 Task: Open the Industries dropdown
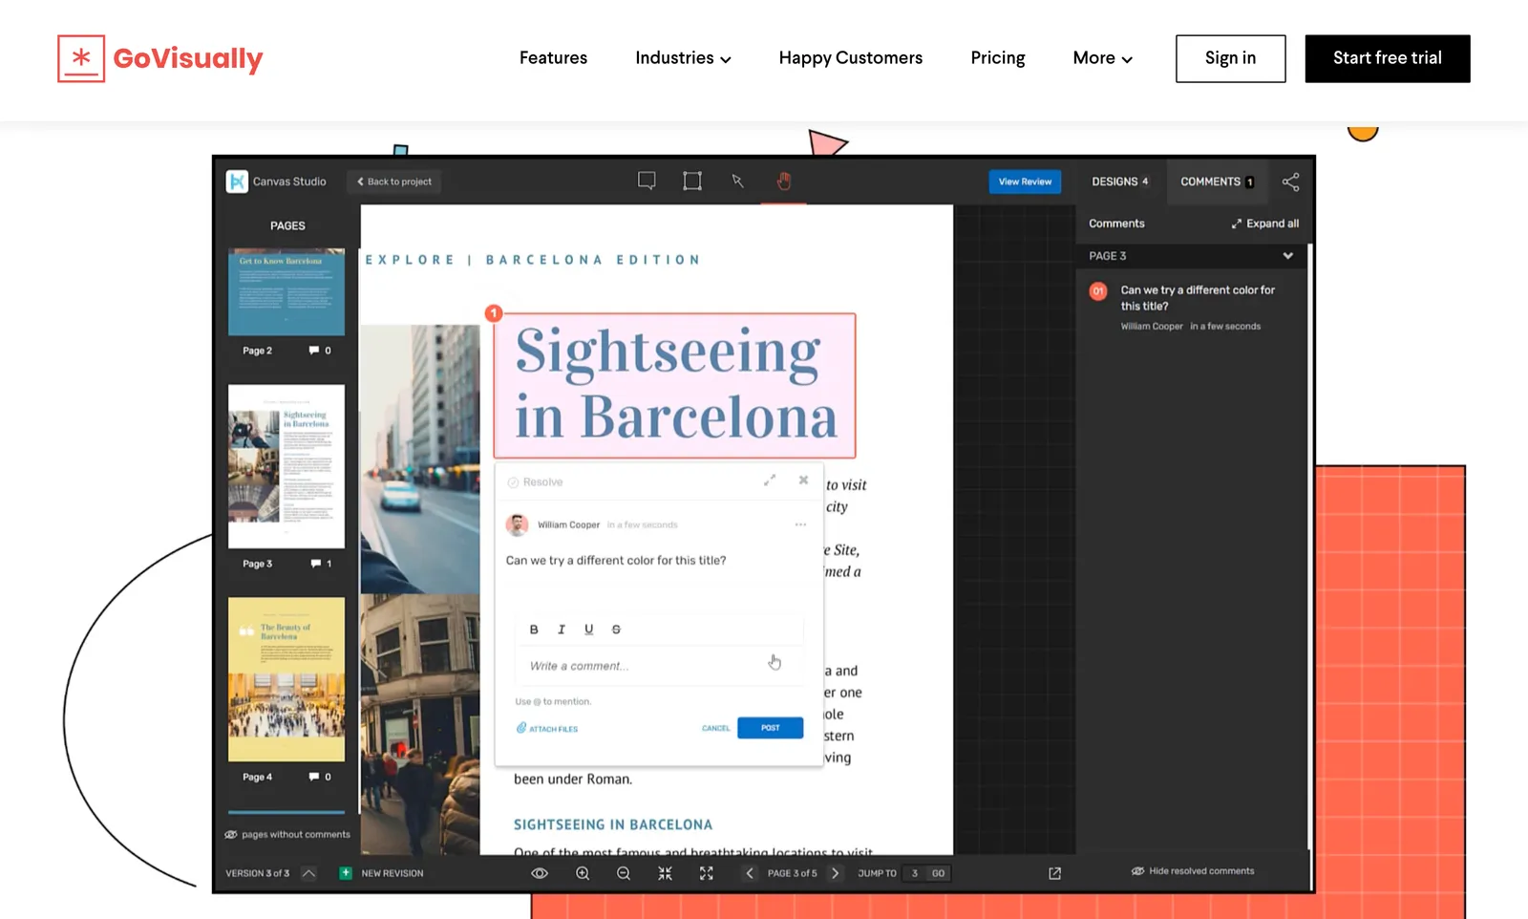(683, 58)
